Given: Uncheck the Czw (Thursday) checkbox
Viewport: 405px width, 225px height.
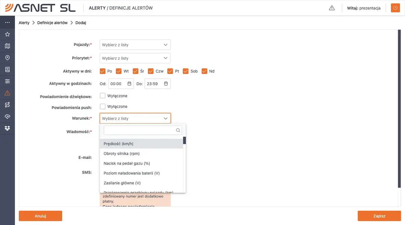Looking at the screenshot, I should [151, 71].
